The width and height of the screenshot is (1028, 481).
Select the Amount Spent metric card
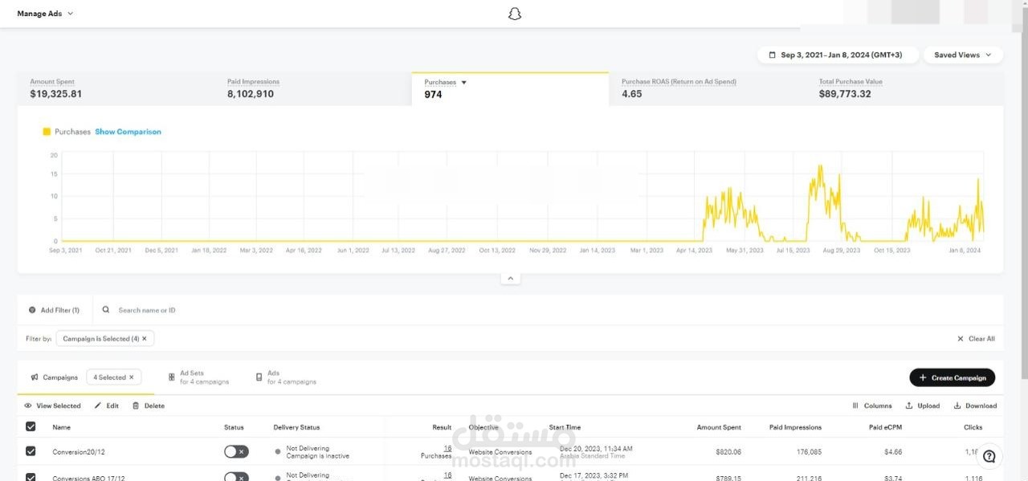pyautogui.click(x=116, y=88)
